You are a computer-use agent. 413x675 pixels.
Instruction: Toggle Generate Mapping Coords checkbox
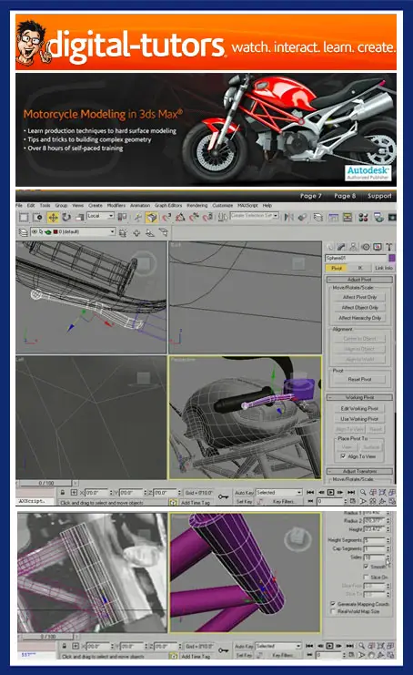(x=333, y=604)
